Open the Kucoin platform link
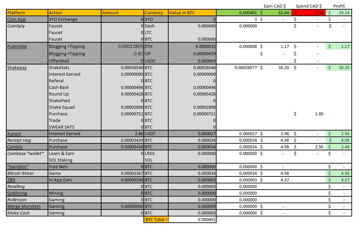This screenshot has height=227, width=361. tap(14, 133)
